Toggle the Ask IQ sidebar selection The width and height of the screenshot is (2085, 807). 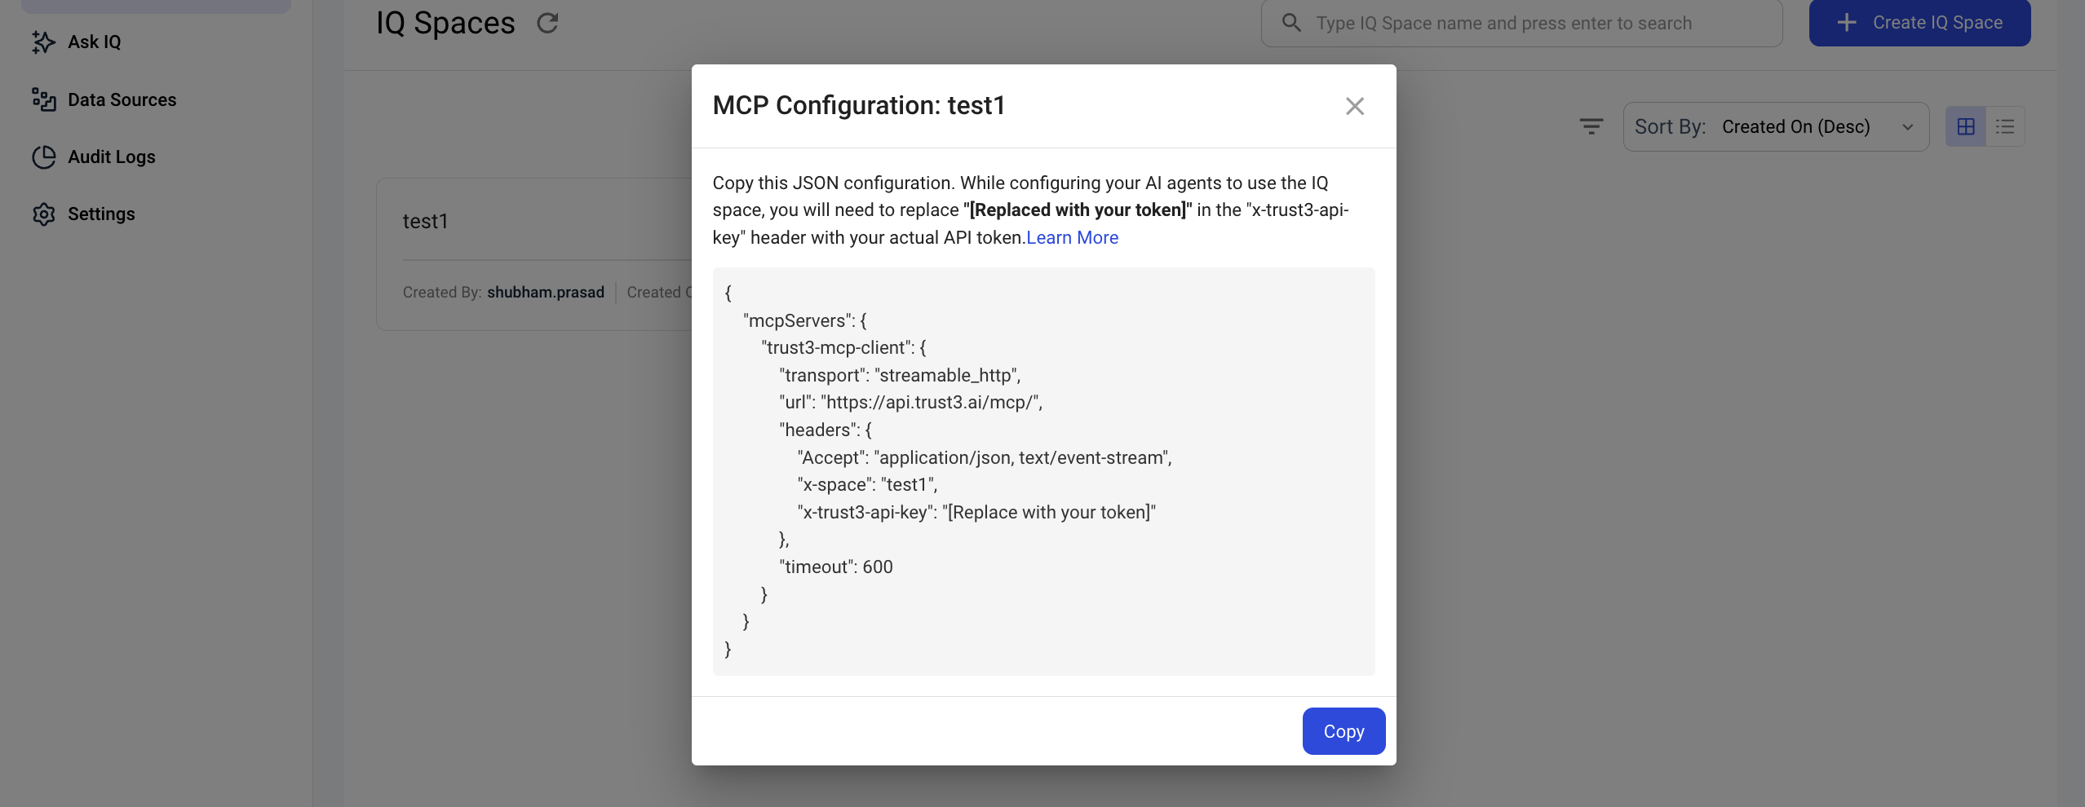[93, 42]
